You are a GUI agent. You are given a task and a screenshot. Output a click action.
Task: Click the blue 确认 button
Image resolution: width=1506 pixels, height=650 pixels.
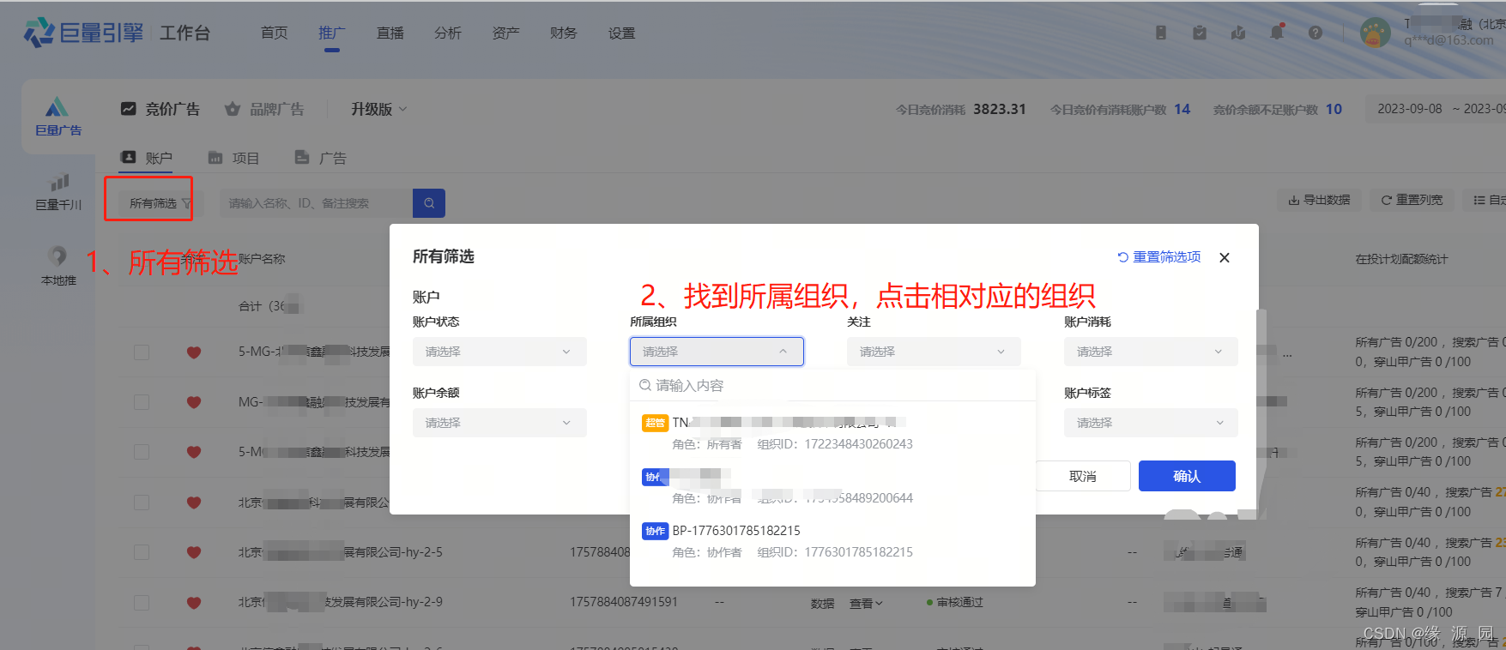pyautogui.click(x=1187, y=476)
